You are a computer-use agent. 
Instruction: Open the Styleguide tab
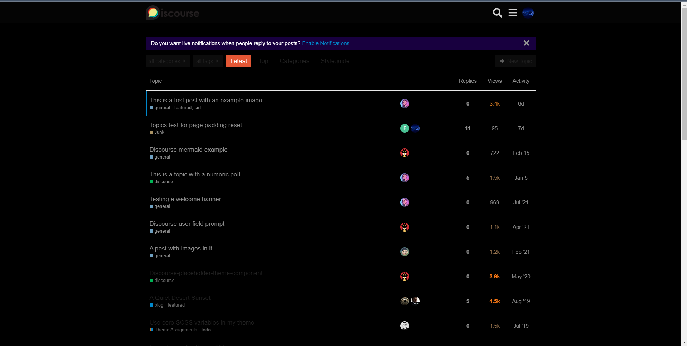tap(335, 61)
